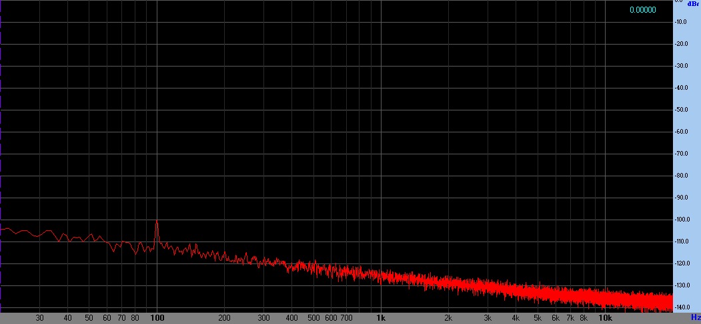
Task: Click the 6k frequency axis label
Action: pyautogui.click(x=555, y=318)
